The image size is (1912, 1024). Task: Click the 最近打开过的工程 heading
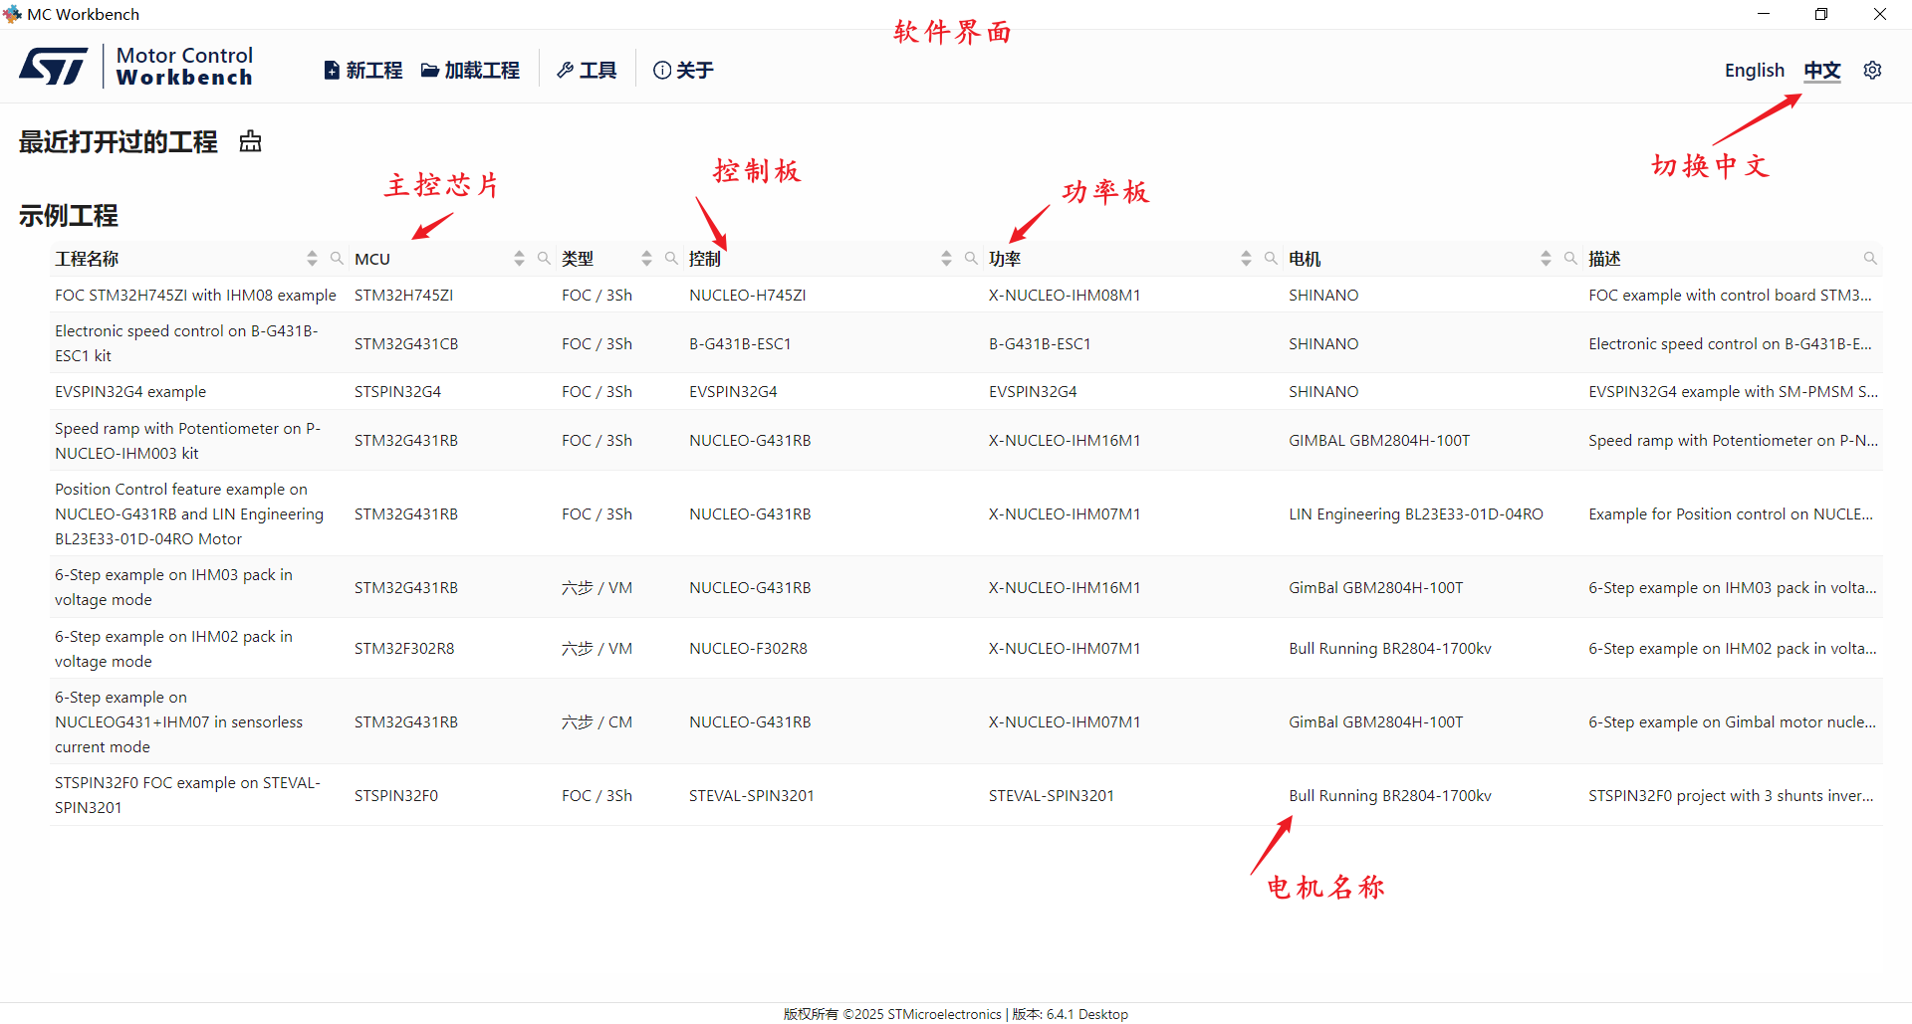(x=118, y=141)
